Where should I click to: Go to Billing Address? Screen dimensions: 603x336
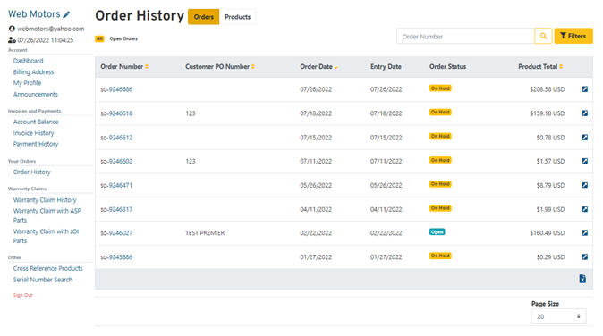coord(33,72)
